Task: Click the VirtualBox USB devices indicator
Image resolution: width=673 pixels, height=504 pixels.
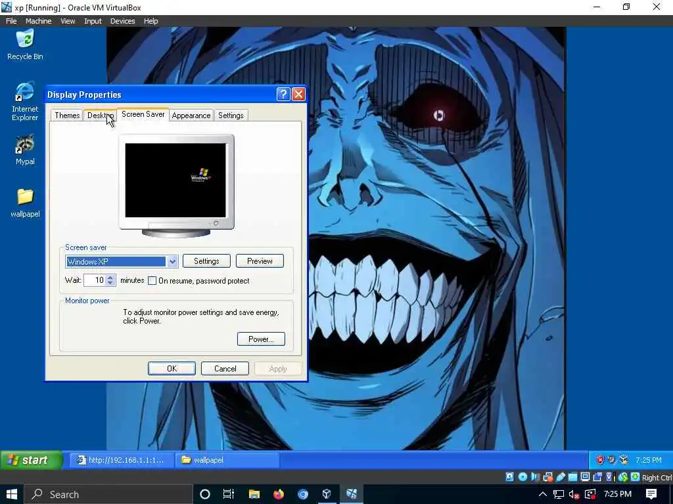Action: (x=561, y=477)
